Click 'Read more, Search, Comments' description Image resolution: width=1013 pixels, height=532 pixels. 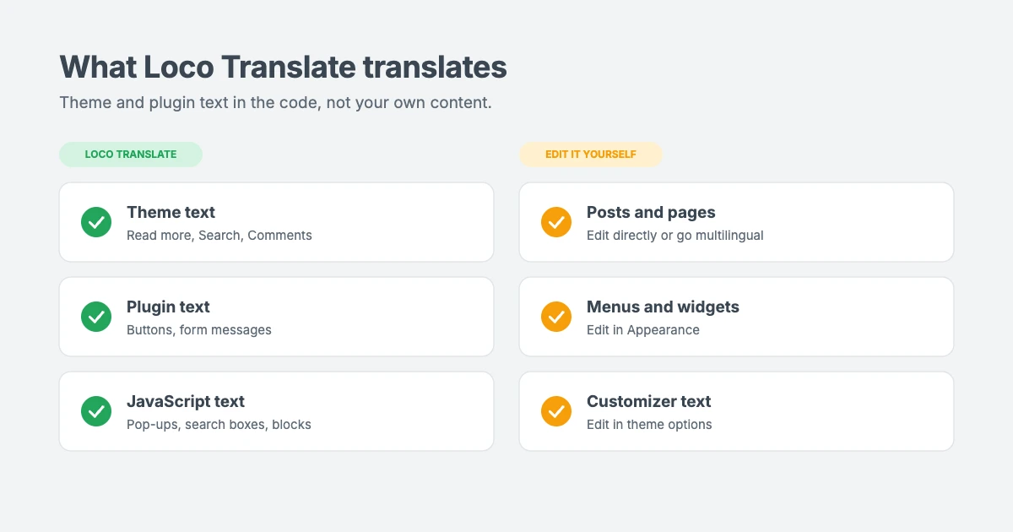pyautogui.click(x=219, y=236)
